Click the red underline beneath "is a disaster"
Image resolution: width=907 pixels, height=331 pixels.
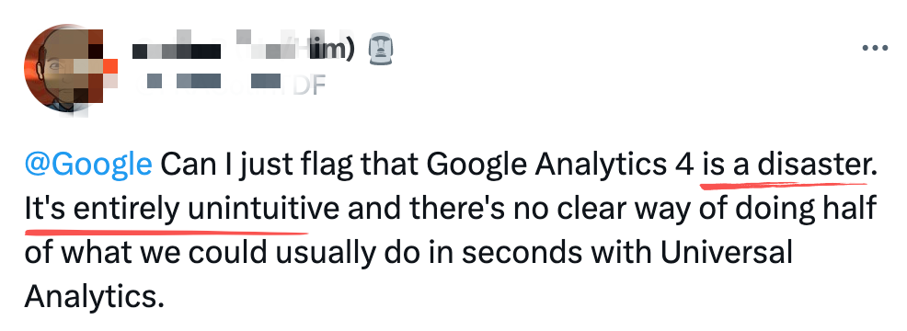click(784, 186)
